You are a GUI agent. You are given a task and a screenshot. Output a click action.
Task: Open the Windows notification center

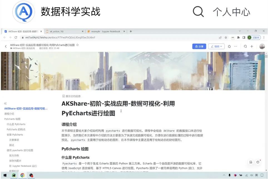[262, 175]
